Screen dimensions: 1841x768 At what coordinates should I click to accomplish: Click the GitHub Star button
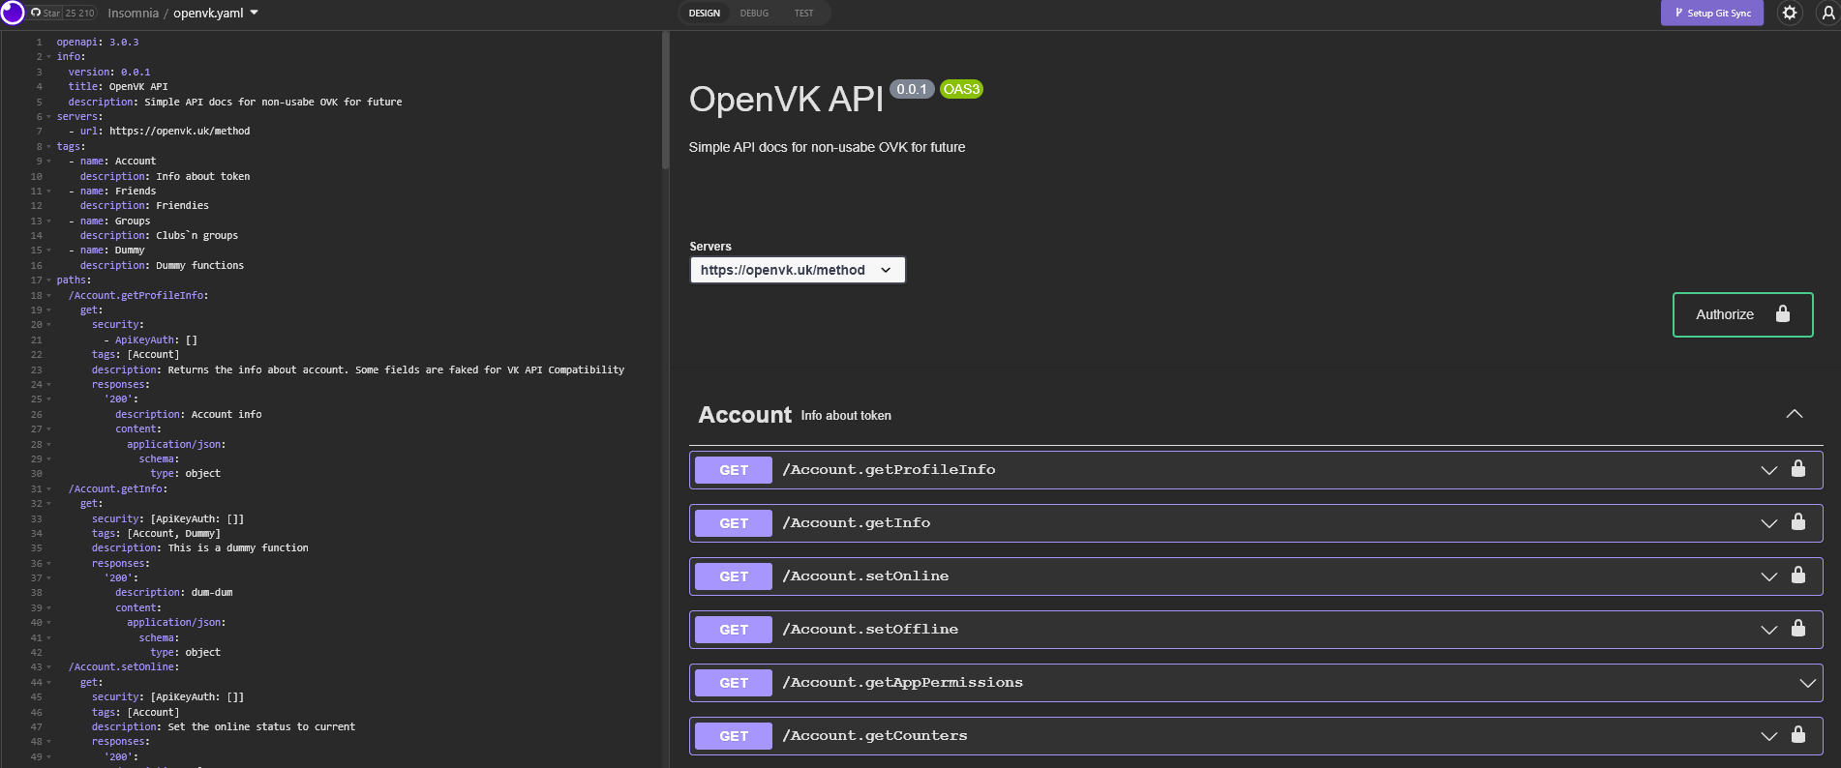[x=45, y=14]
